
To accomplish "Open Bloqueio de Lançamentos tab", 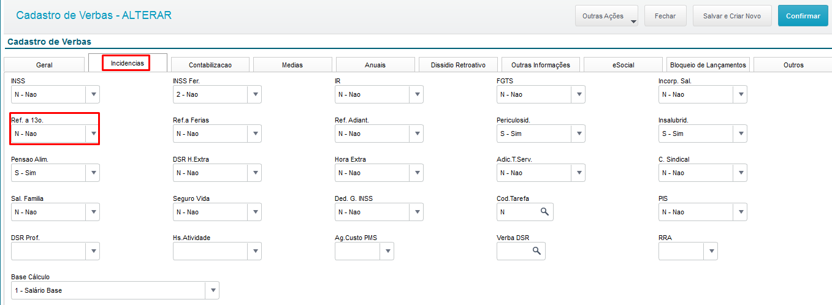I will pyautogui.click(x=708, y=65).
